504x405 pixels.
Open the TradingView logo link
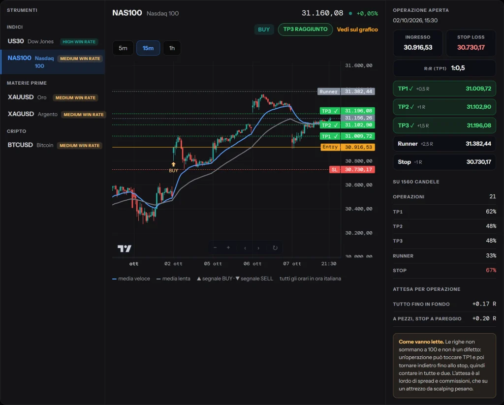pyautogui.click(x=125, y=249)
